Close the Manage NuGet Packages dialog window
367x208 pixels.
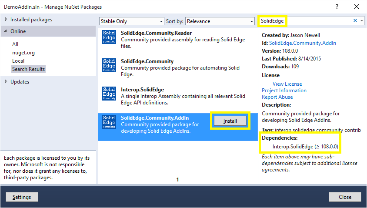(x=357, y=7)
